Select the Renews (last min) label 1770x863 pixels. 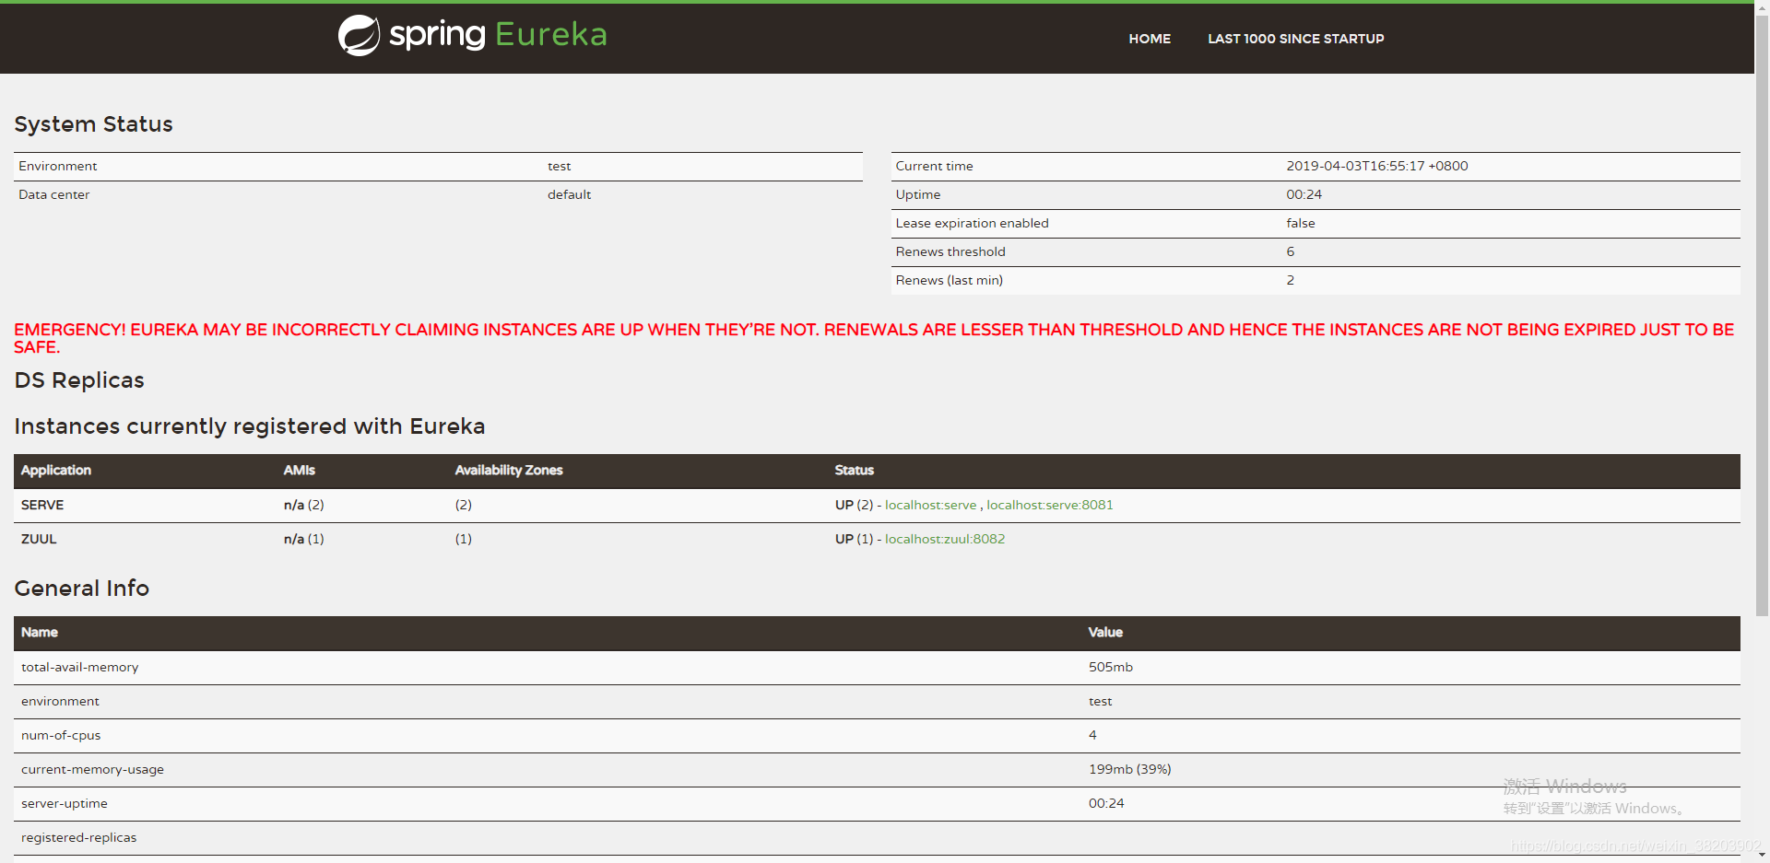949,280
